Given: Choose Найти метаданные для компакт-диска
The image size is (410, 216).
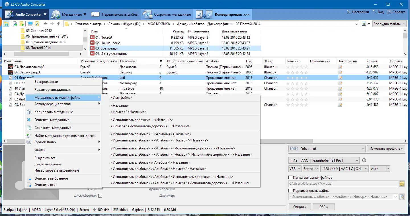Looking at the screenshot, I should coord(63,136).
